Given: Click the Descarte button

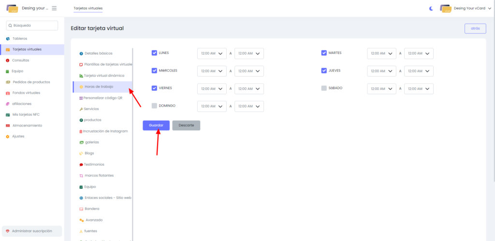Looking at the screenshot, I should tap(186, 125).
